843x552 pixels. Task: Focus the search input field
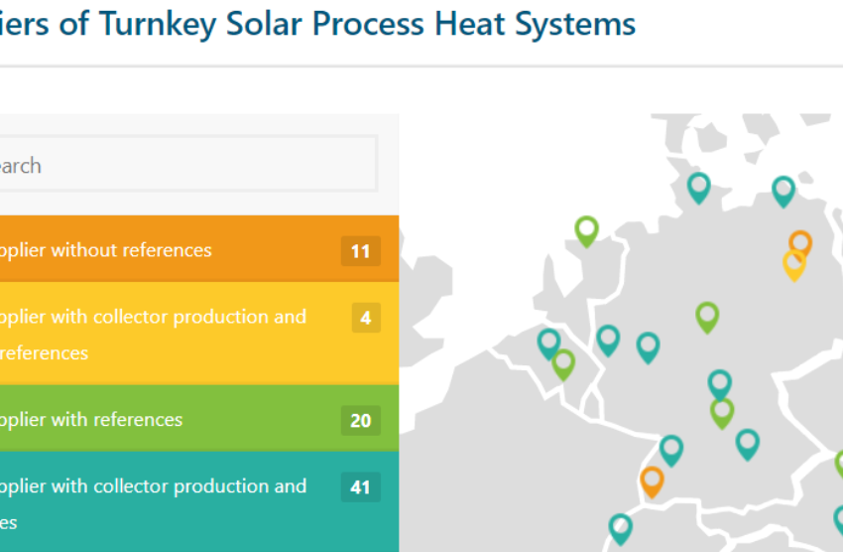(x=187, y=164)
